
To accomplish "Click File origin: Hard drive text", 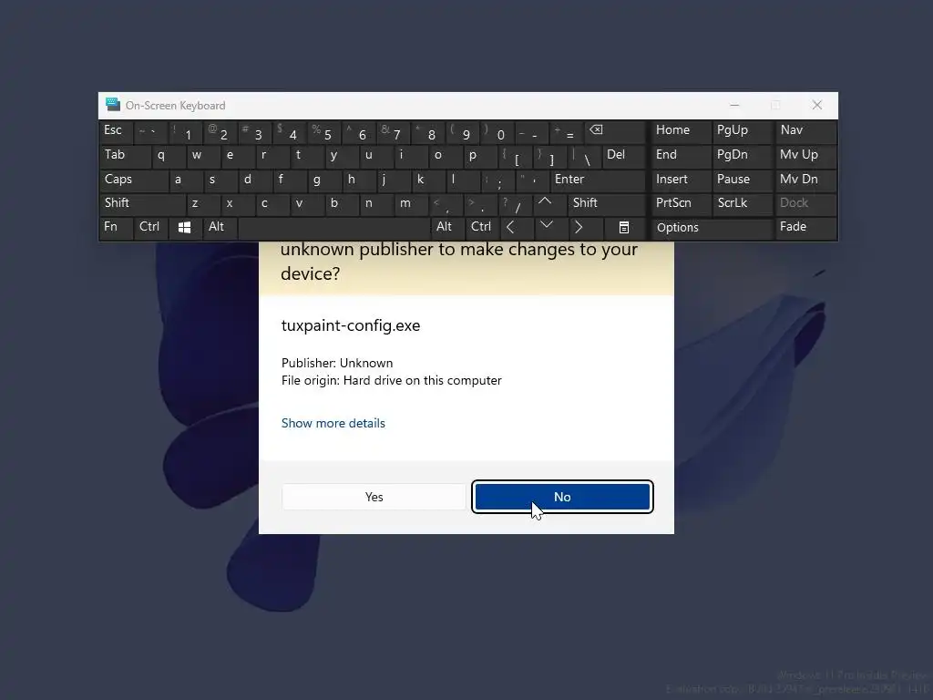I will click(392, 380).
